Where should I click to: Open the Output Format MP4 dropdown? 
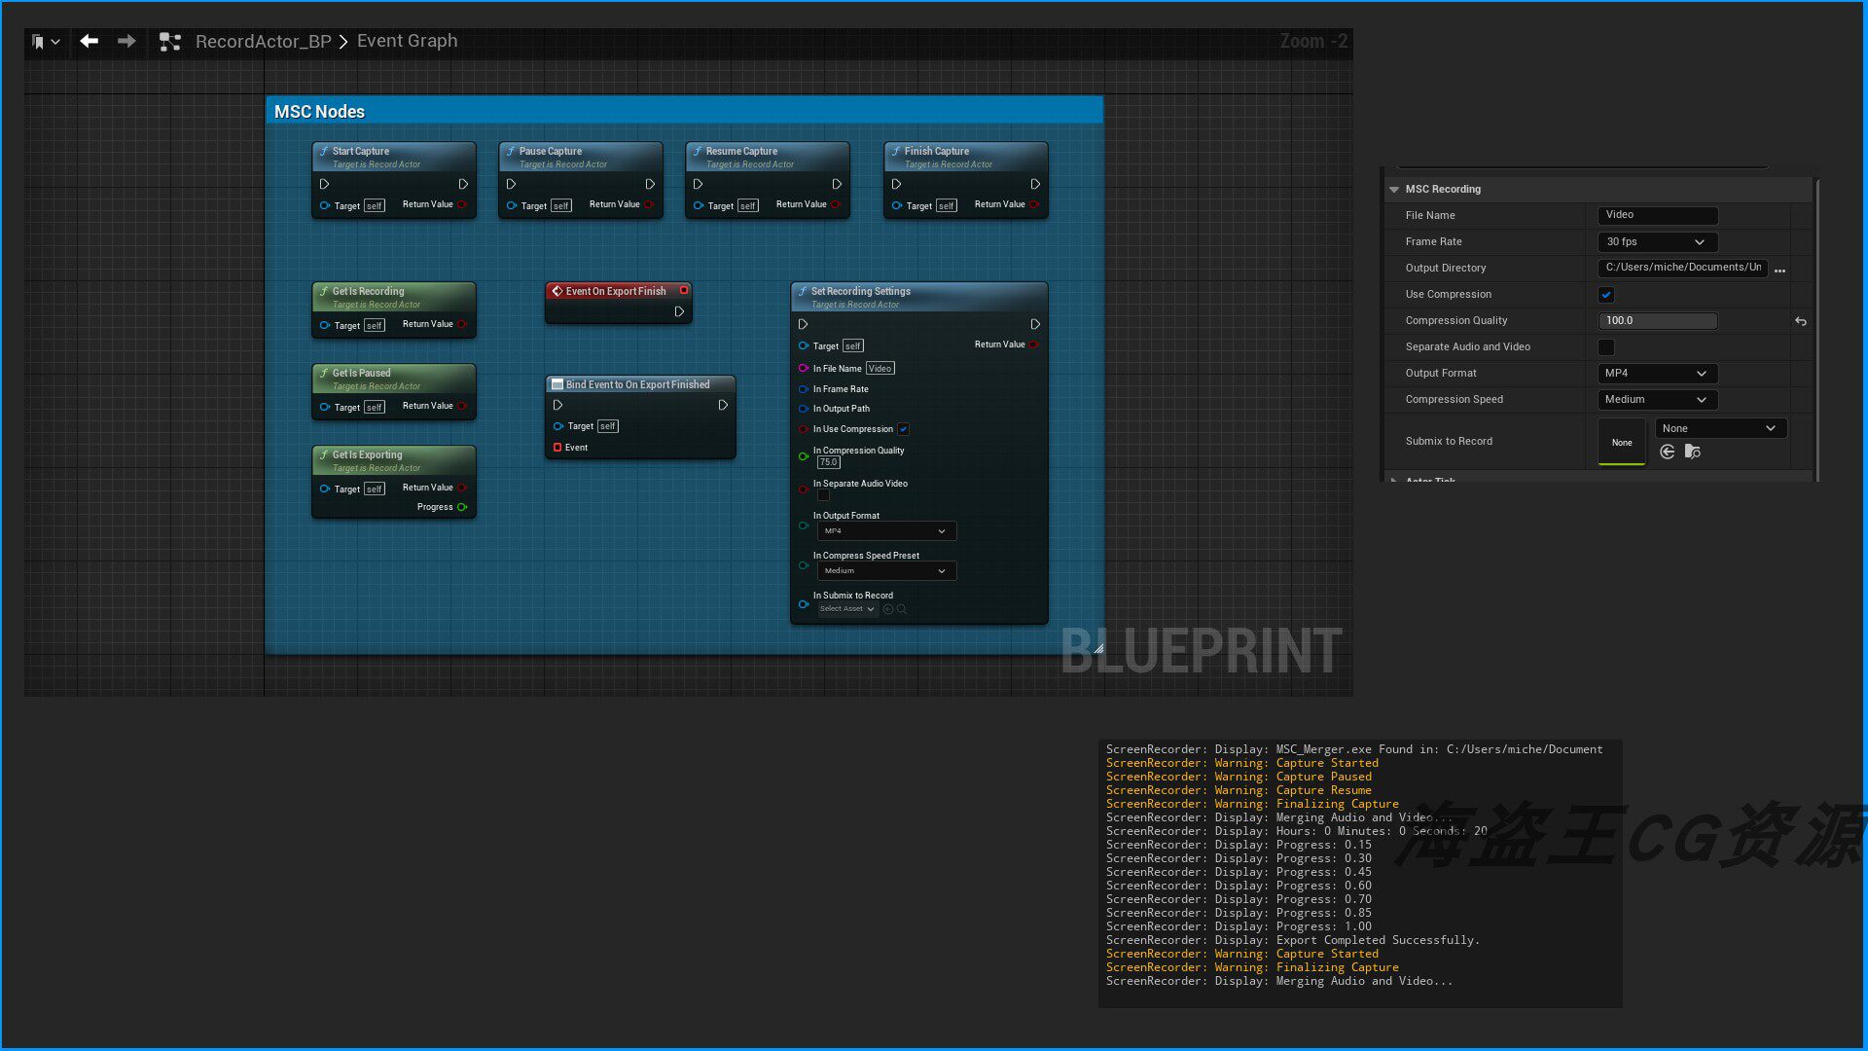pos(1657,374)
